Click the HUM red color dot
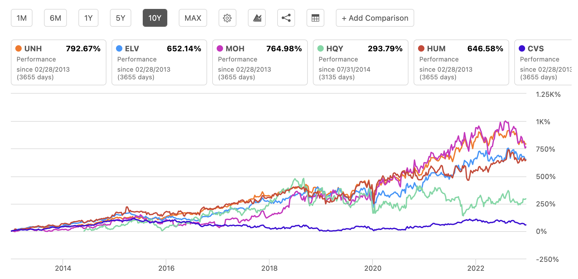This screenshot has width=578, height=279. coord(421,48)
